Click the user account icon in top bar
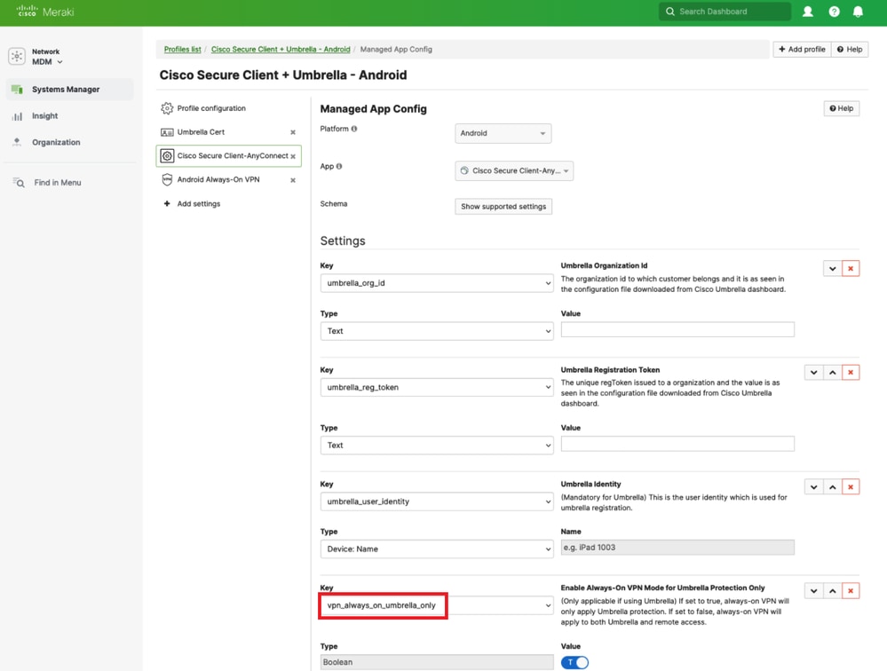Screen dimensions: 887x671 click(x=809, y=12)
